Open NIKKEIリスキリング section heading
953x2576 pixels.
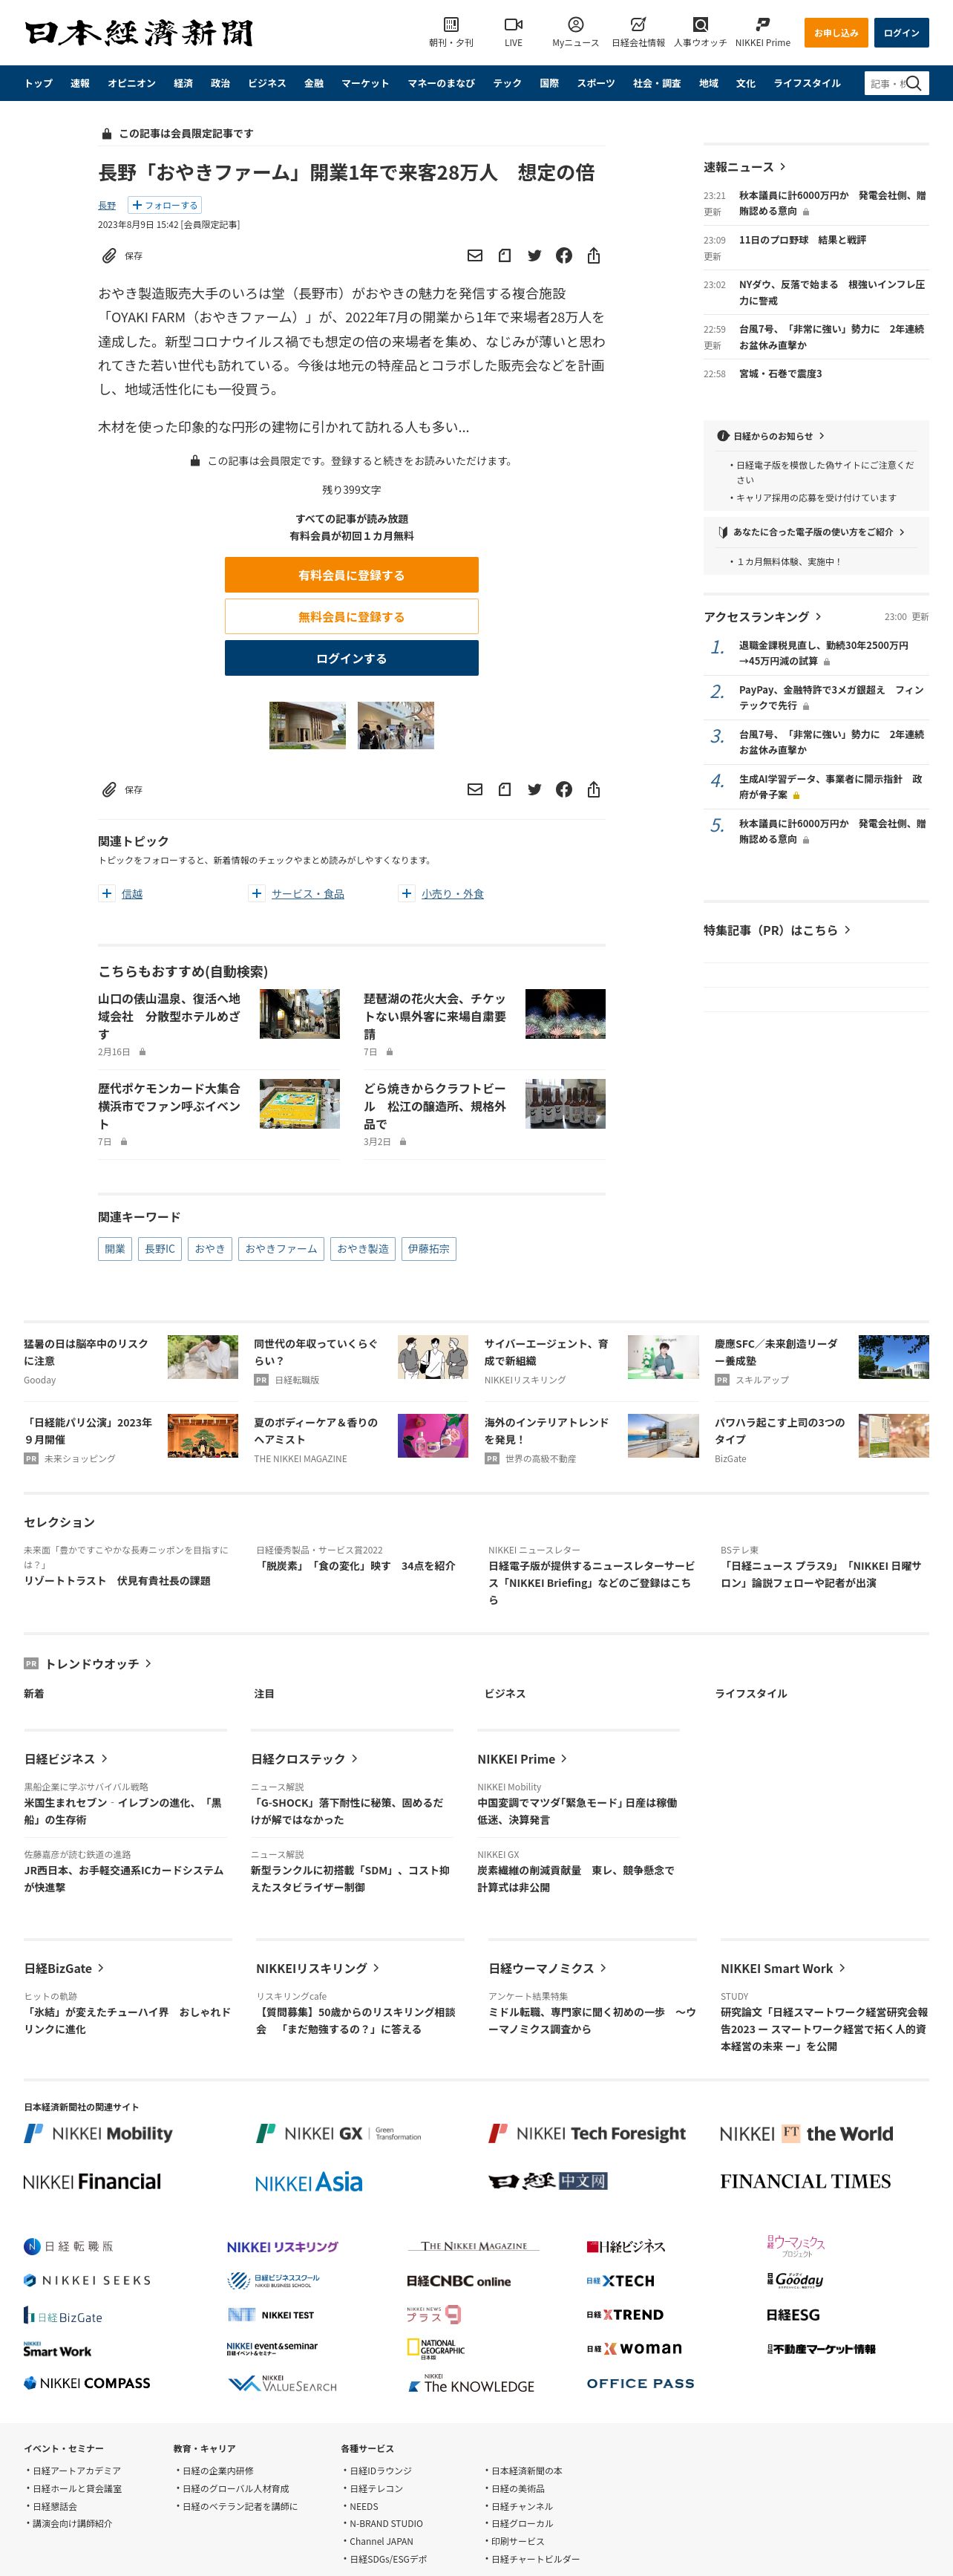tap(318, 1968)
